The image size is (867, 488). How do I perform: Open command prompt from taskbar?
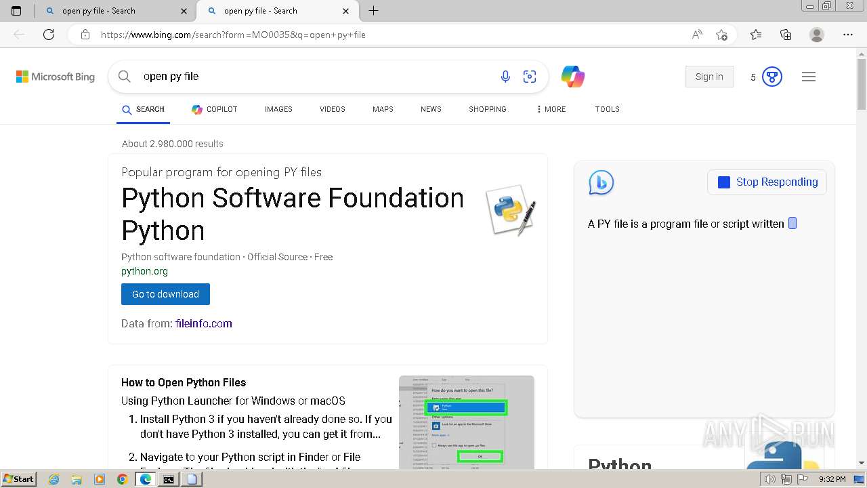(x=168, y=479)
